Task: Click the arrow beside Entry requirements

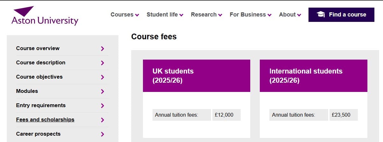Action: point(102,106)
